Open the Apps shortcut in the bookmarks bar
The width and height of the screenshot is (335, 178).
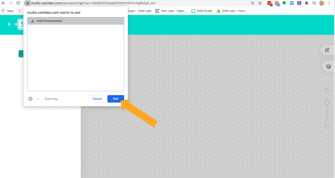click(x=8, y=11)
